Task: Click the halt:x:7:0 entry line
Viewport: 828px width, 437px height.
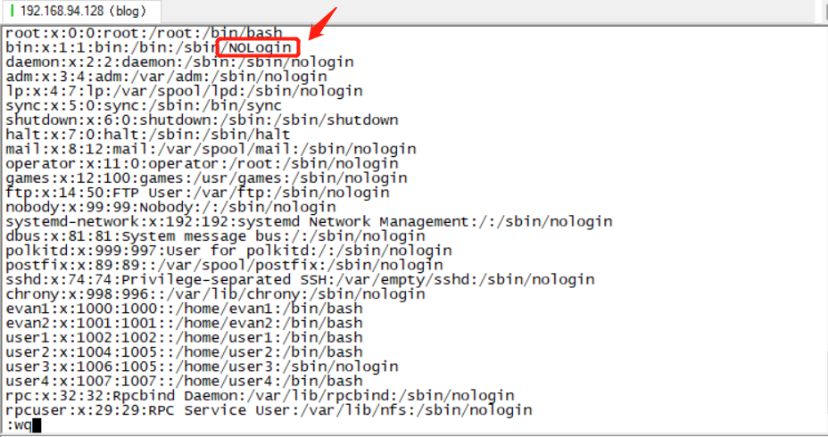Action: point(148,135)
